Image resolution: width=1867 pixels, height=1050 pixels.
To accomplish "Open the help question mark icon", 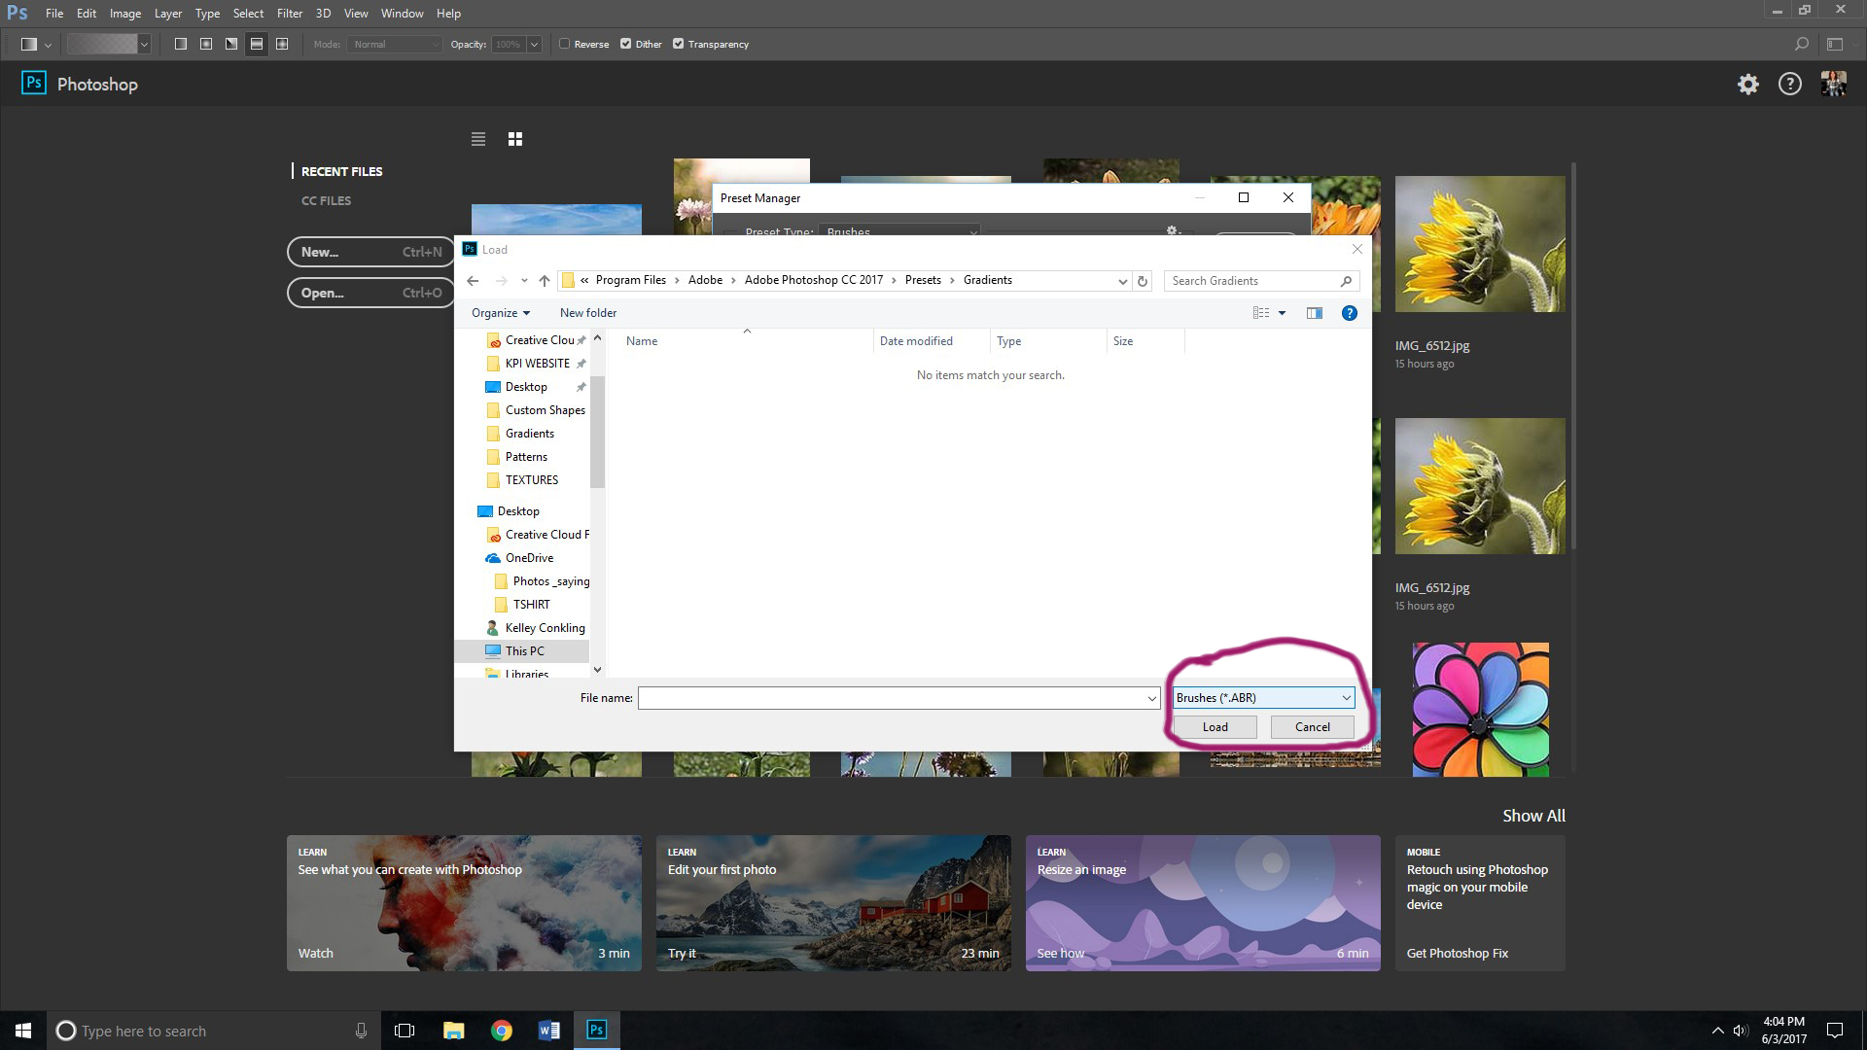I will coord(1790,85).
